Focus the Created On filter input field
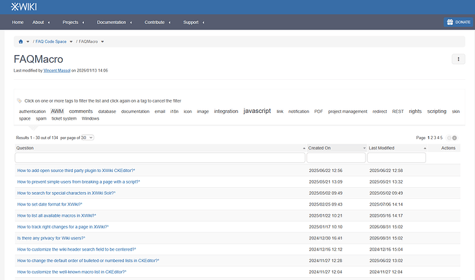 [x=336, y=158]
